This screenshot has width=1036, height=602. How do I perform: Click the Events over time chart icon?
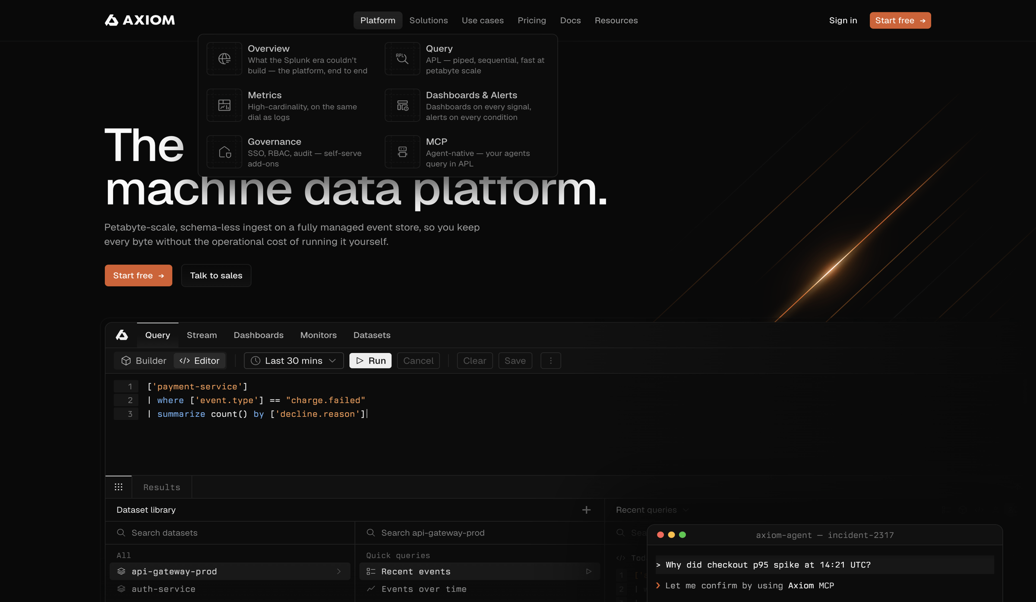371,589
